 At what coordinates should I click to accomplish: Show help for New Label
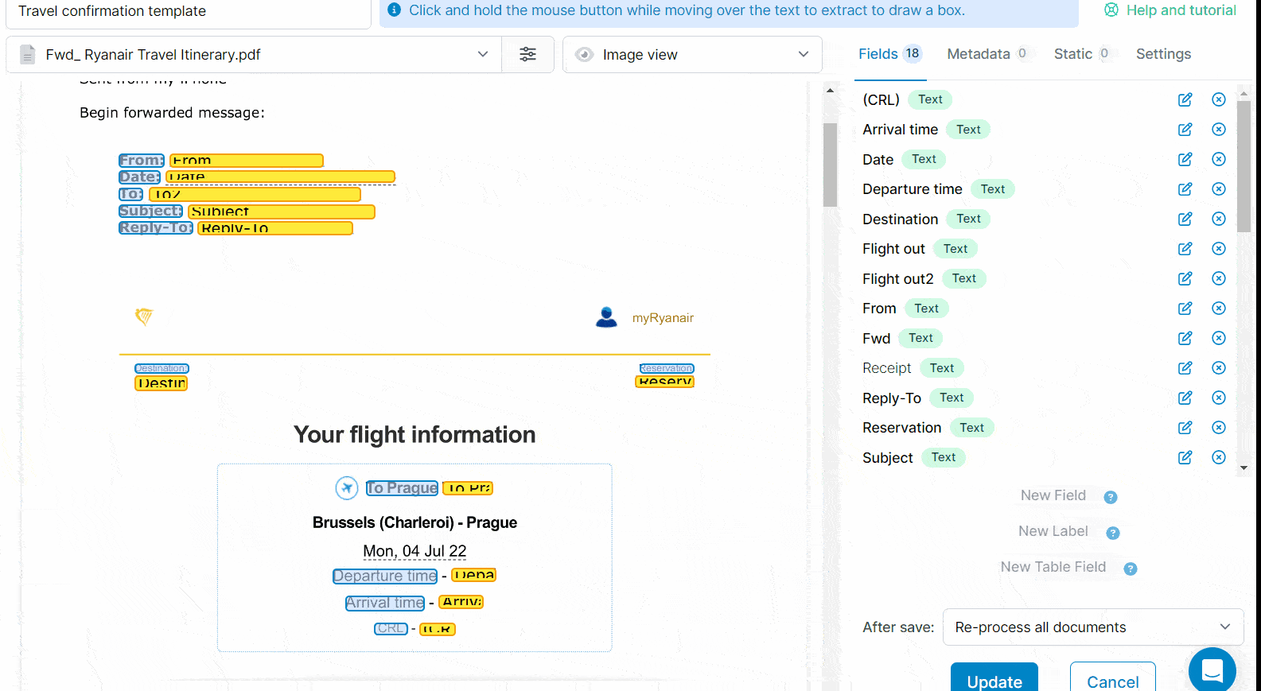click(x=1113, y=533)
